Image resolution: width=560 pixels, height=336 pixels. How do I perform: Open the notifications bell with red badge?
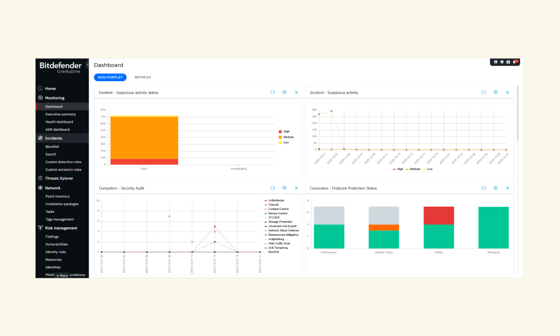click(515, 62)
